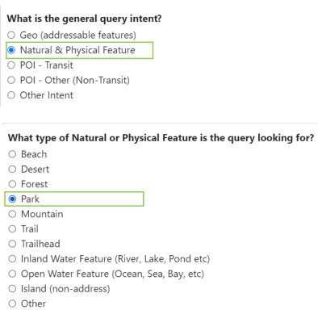318x314 pixels.
Task: Choose POI - Transit radio button
Action: coord(11,65)
